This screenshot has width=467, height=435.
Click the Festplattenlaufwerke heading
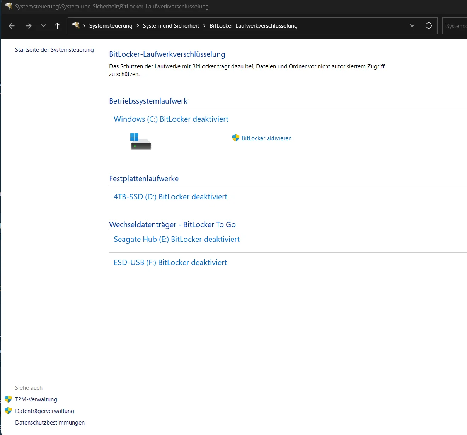(x=144, y=178)
